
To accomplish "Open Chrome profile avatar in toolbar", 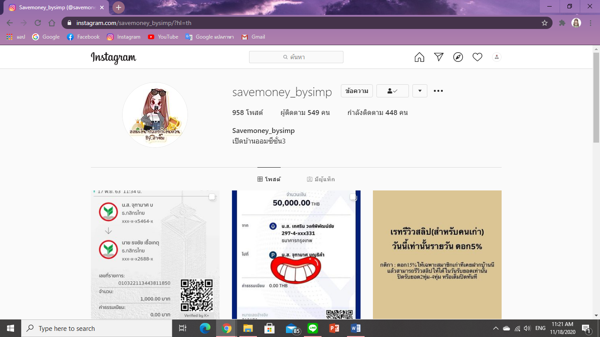I will (576, 23).
